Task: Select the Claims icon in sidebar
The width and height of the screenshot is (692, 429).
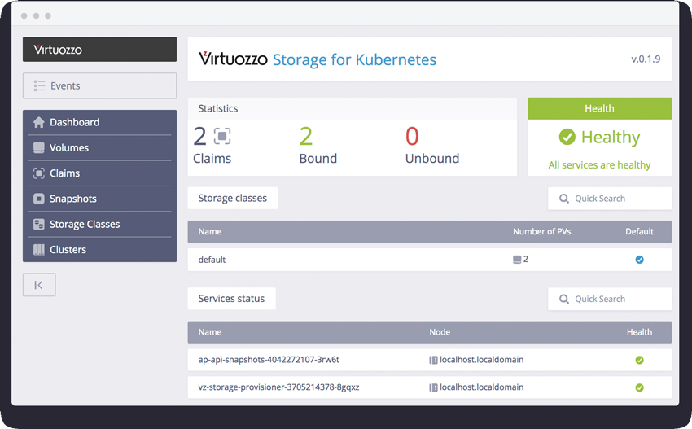Action: [x=39, y=173]
